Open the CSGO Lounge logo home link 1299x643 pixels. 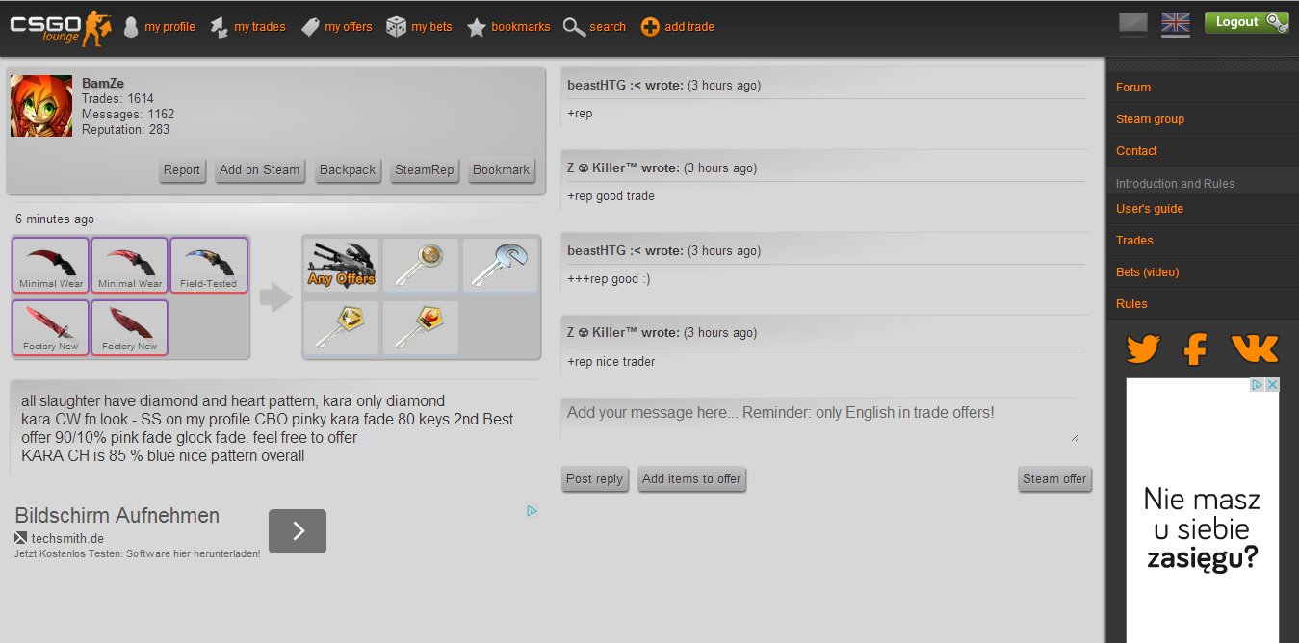pos(61,27)
